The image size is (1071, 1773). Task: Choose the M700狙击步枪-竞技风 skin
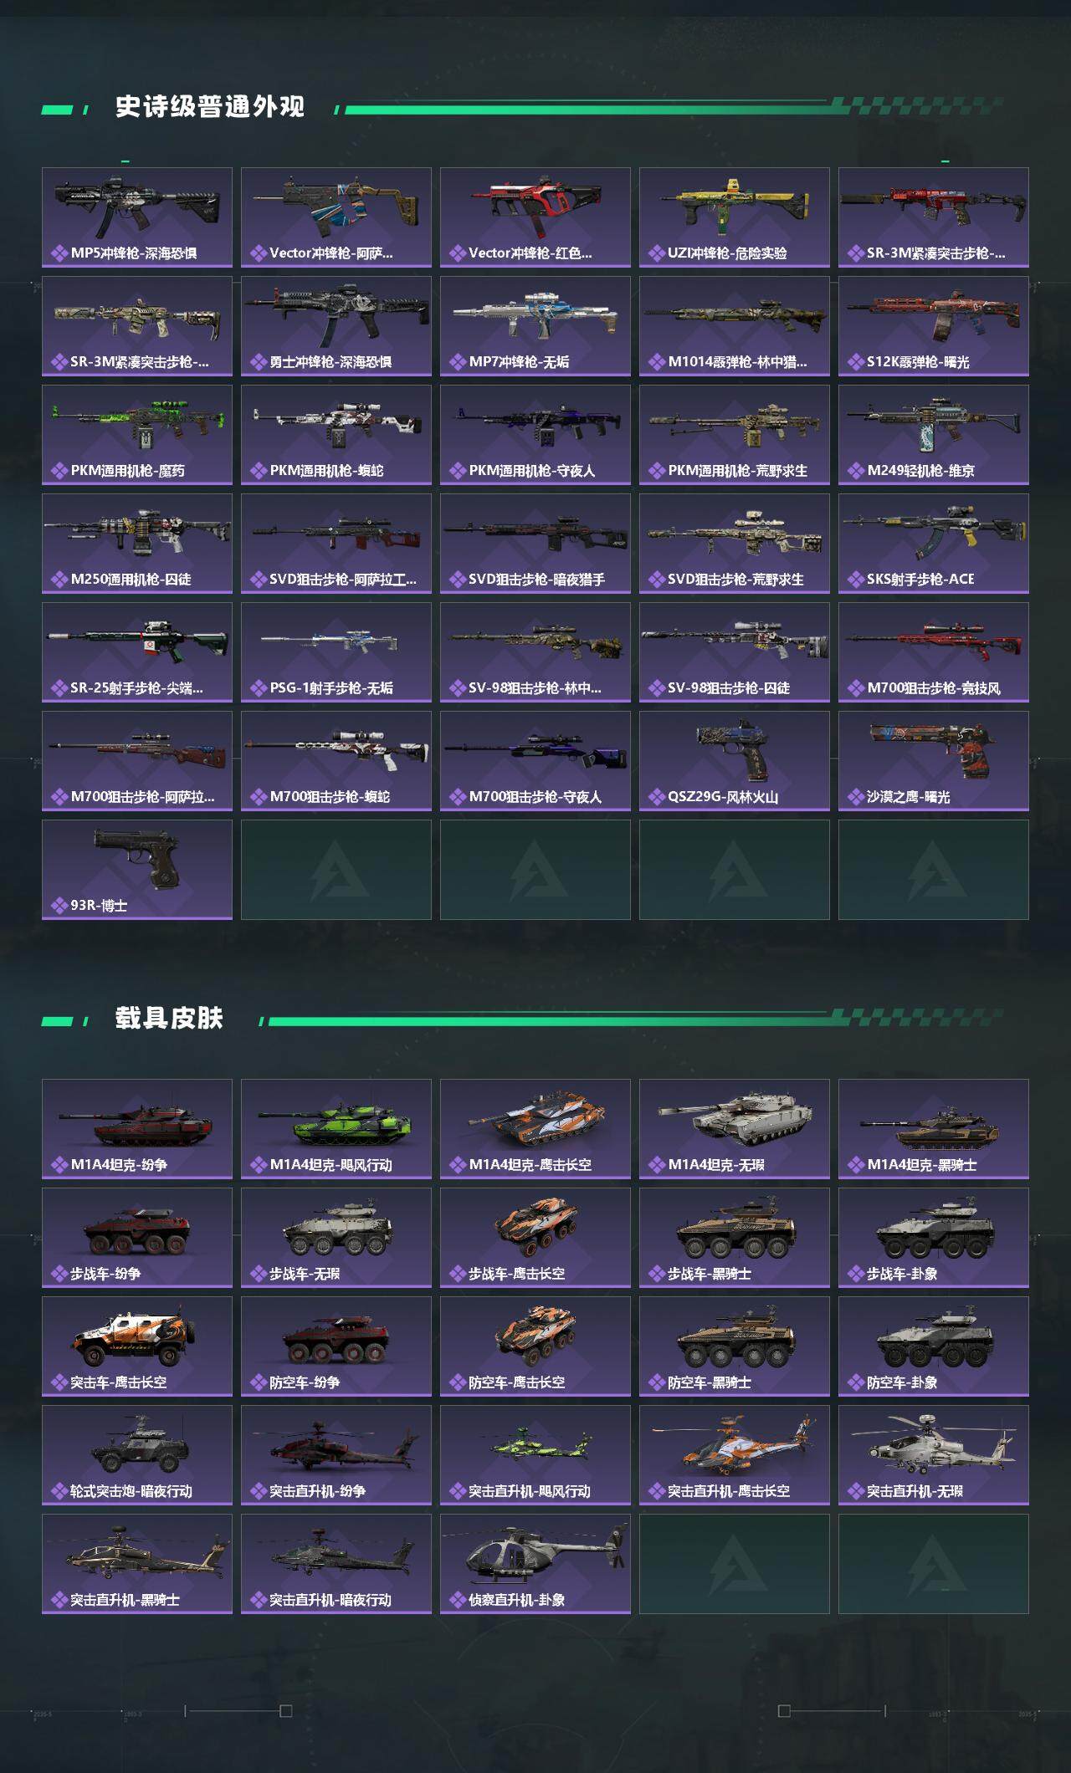934,652
